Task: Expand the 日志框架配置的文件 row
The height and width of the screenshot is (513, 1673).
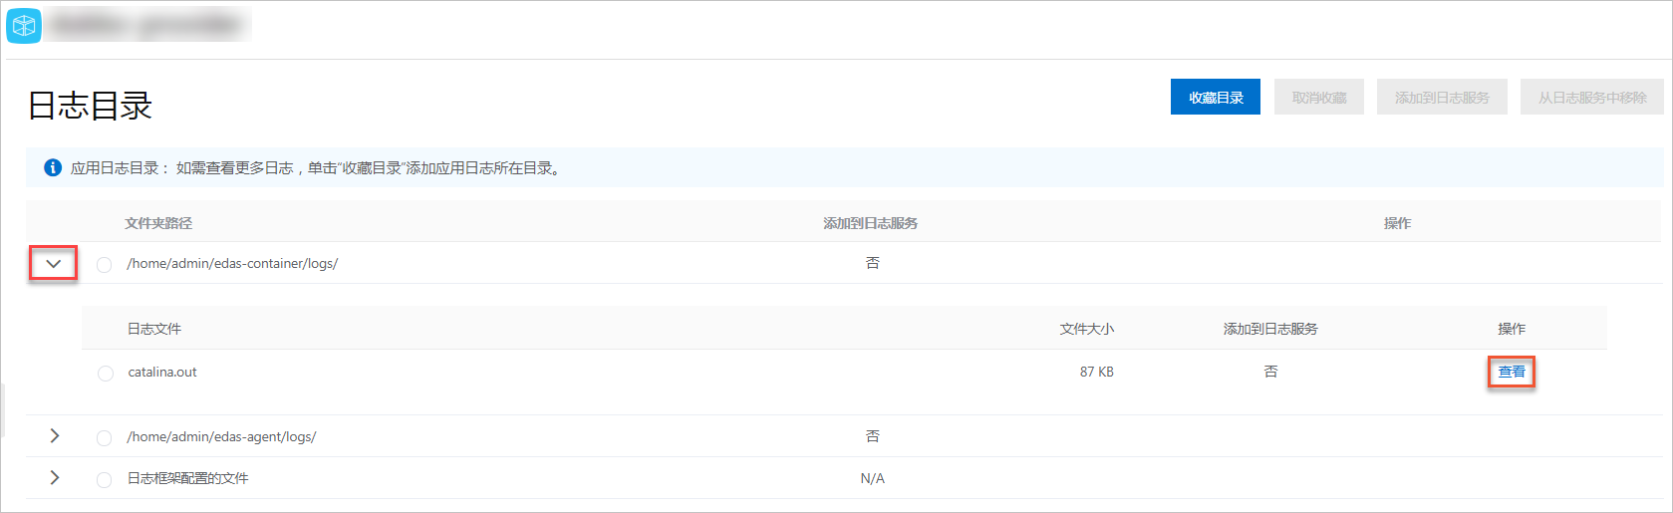Action: (x=54, y=478)
